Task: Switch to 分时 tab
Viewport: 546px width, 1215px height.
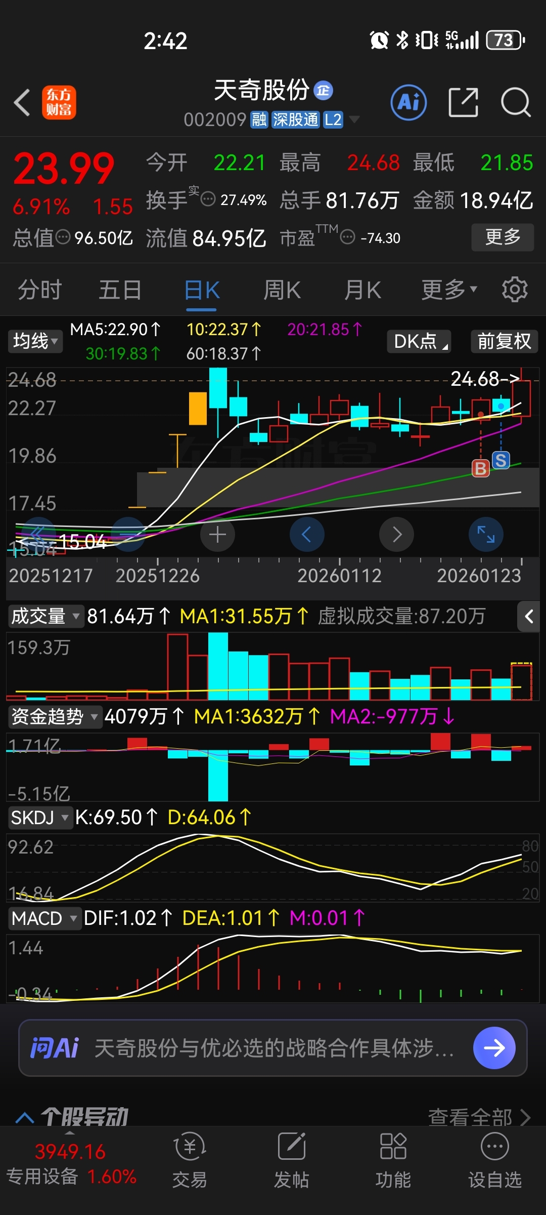Action: pos(40,290)
